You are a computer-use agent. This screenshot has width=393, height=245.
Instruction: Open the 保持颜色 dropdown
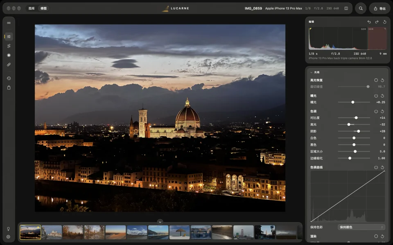(361, 227)
